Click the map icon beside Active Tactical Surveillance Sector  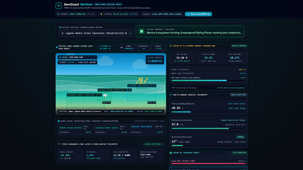(60, 27)
